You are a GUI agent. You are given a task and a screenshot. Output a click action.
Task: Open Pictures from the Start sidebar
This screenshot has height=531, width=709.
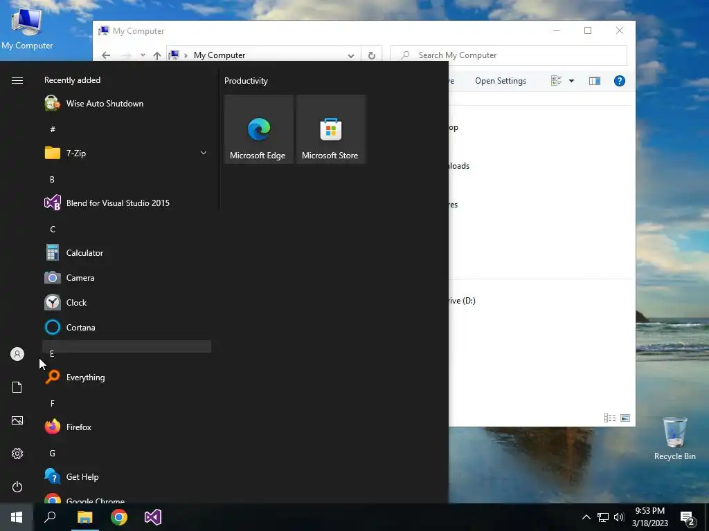click(x=17, y=420)
